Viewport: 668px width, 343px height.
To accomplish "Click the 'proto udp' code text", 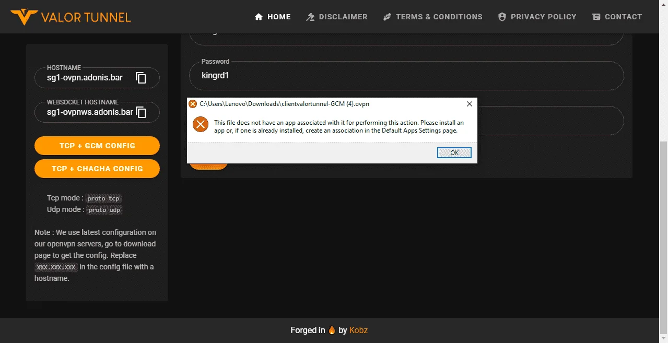I will point(105,210).
